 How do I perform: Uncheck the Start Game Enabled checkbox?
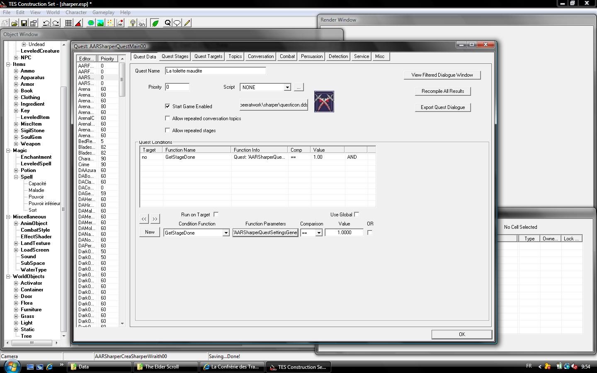167,106
